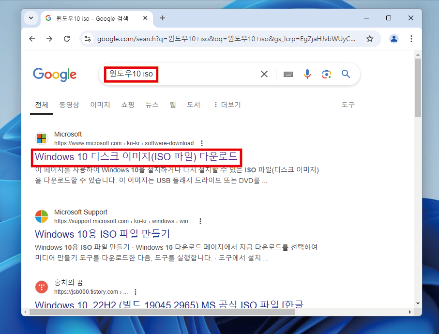Search by image with Google Lens
Image resolution: width=439 pixels, height=334 pixels.
pos(326,74)
